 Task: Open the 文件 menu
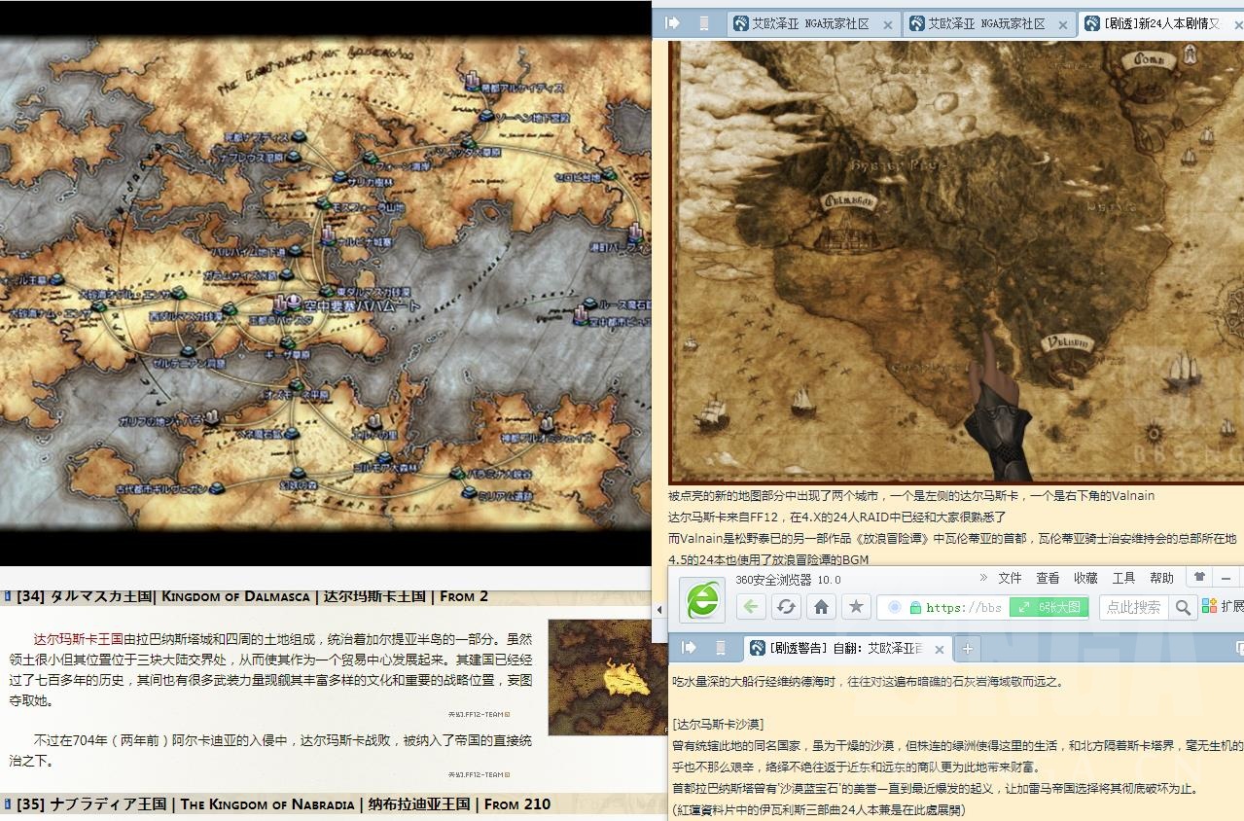pos(1009,577)
